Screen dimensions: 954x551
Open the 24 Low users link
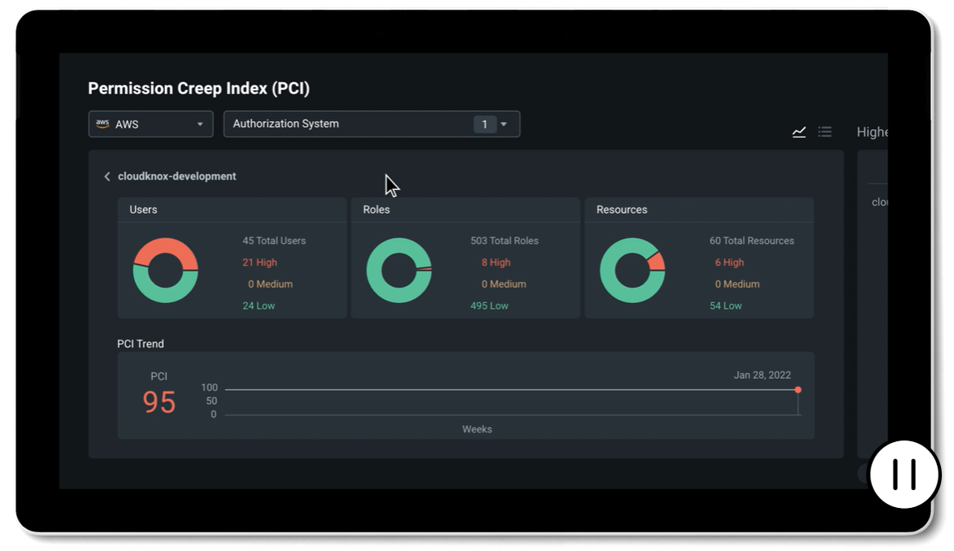point(258,306)
